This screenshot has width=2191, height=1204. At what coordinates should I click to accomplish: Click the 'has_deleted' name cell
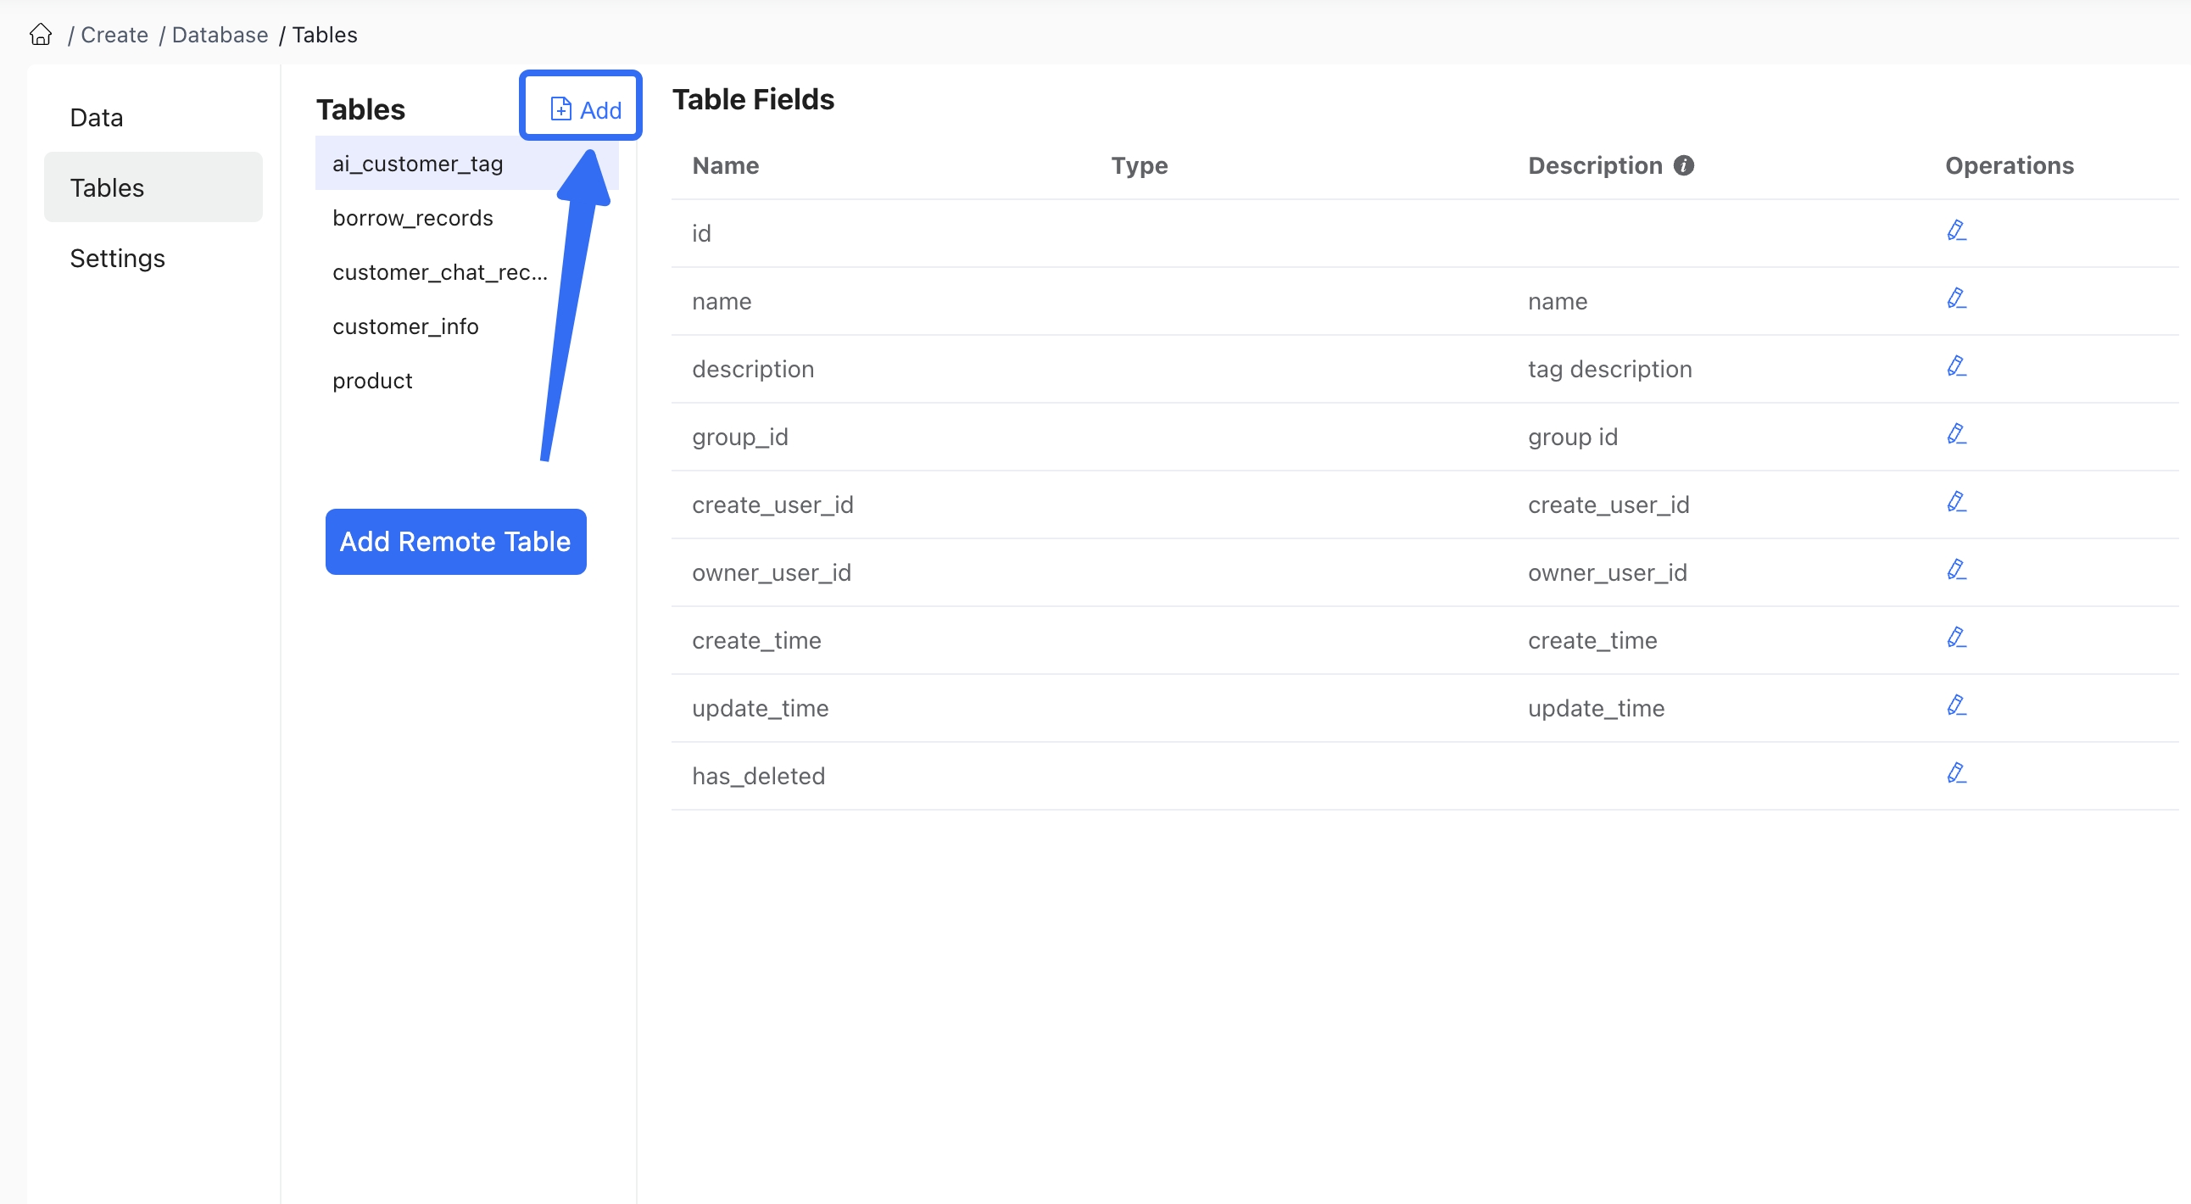pos(759,777)
